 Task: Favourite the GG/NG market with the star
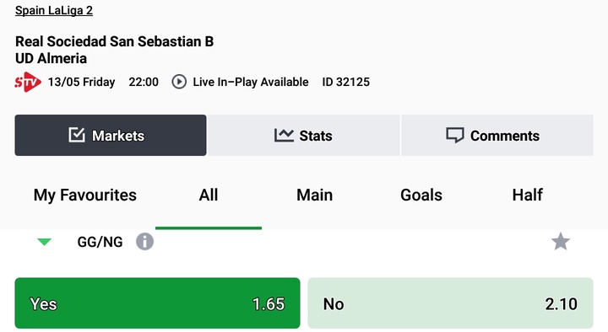click(561, 242)
